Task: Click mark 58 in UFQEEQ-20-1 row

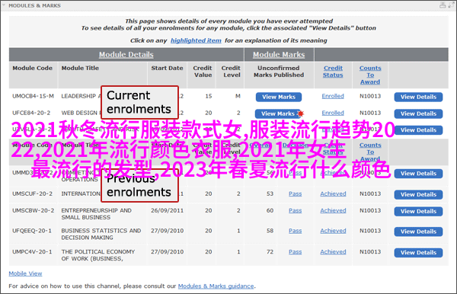Action: point(270,231)
